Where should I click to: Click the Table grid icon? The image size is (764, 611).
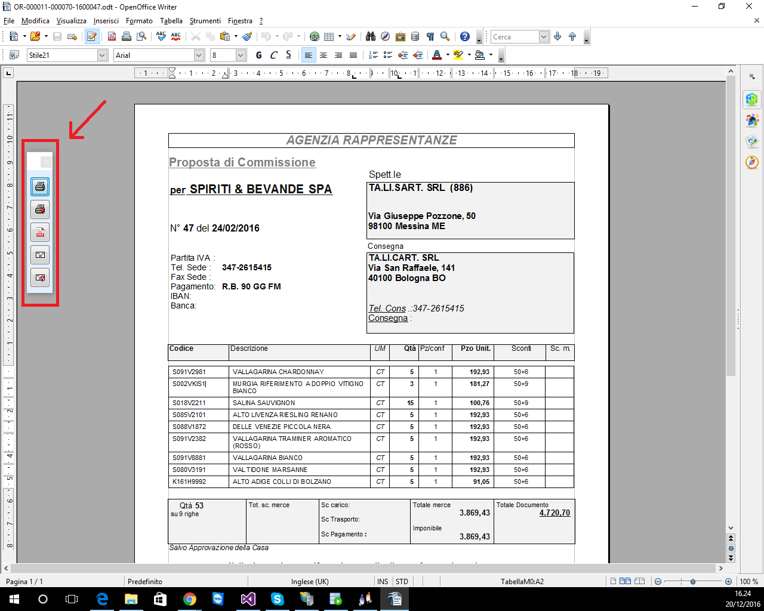pyautogui.click(x=329, y=36)
